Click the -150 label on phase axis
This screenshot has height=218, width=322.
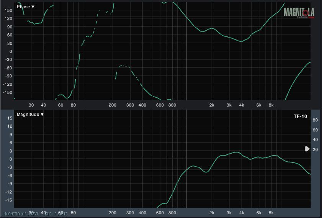8,92
